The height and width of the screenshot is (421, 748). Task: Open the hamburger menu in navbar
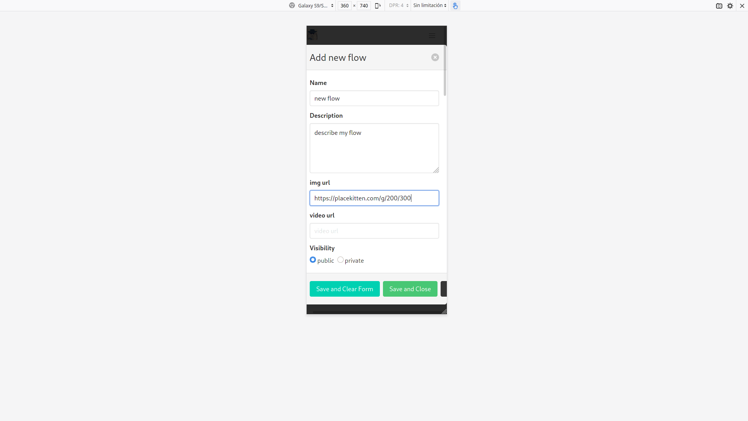pos(432,35)
